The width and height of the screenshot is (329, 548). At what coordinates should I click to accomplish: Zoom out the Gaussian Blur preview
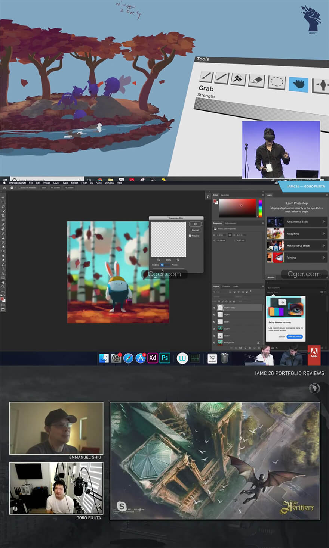point(159,260)
